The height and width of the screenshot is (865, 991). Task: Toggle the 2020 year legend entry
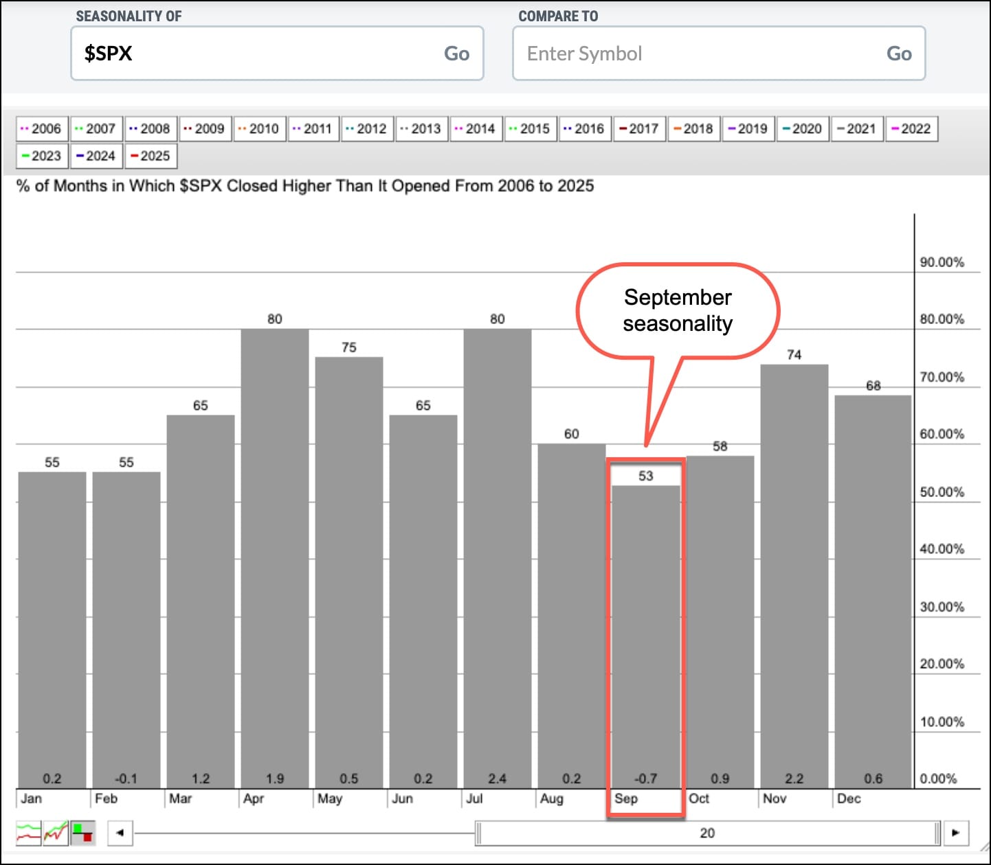802,129
